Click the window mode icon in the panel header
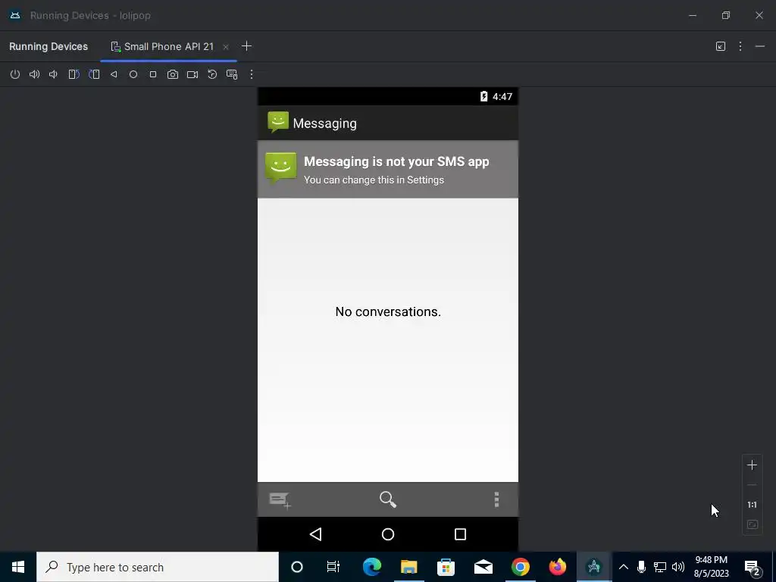Viewport: 776px width, 582px height. [x=721, y=46]
